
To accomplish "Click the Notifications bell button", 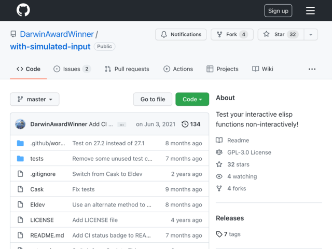I will click(181, 34).
